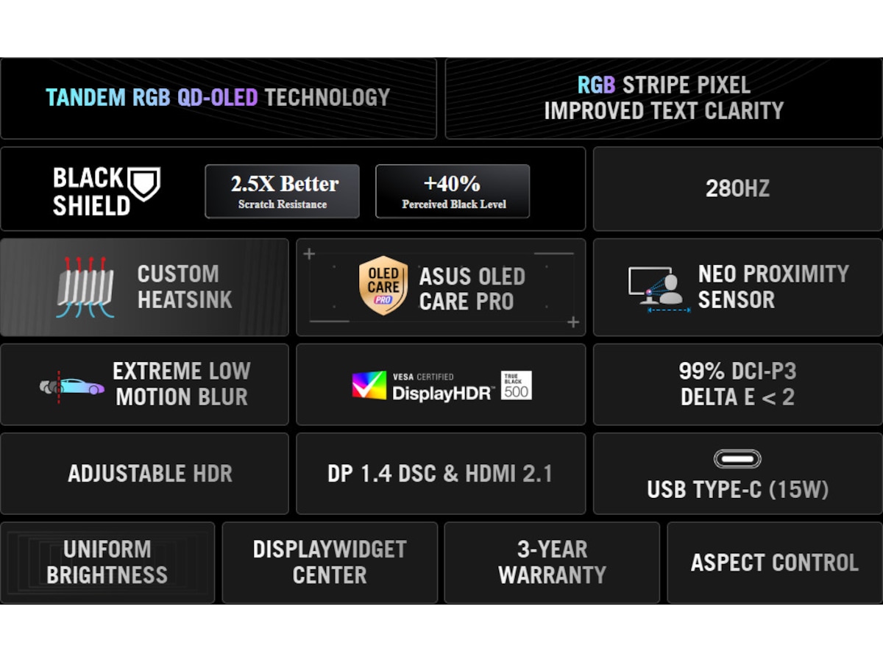Open the DisplayWidget Center tile
Viewport: 883px width, 662px height.
tap(330, 563)
